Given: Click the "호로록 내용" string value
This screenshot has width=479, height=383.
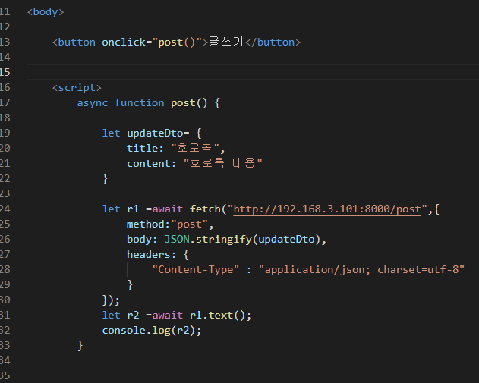Looking at the screenshot, I should click(223, 163).
